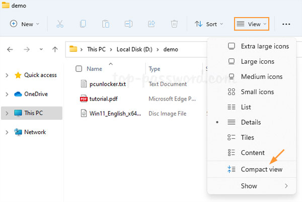Enable Compact view in the menu
Image resolution: width=302 pixels, height=202 pixels.
(x=261, y=169)
